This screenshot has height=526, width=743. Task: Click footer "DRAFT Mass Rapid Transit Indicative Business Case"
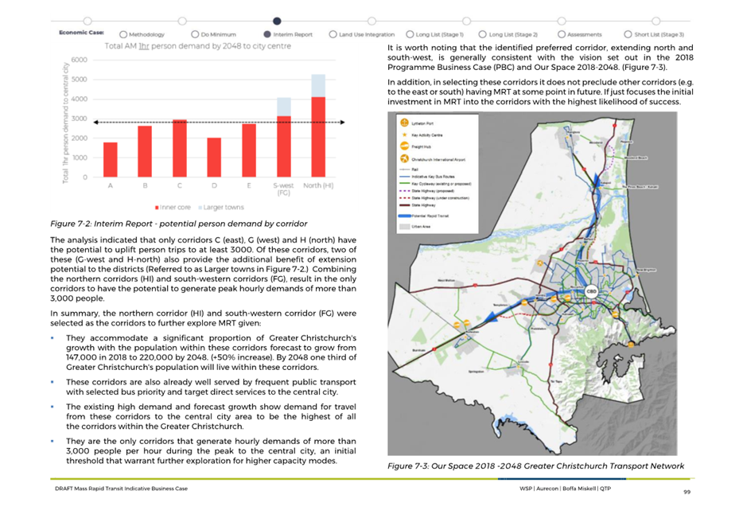121,489
